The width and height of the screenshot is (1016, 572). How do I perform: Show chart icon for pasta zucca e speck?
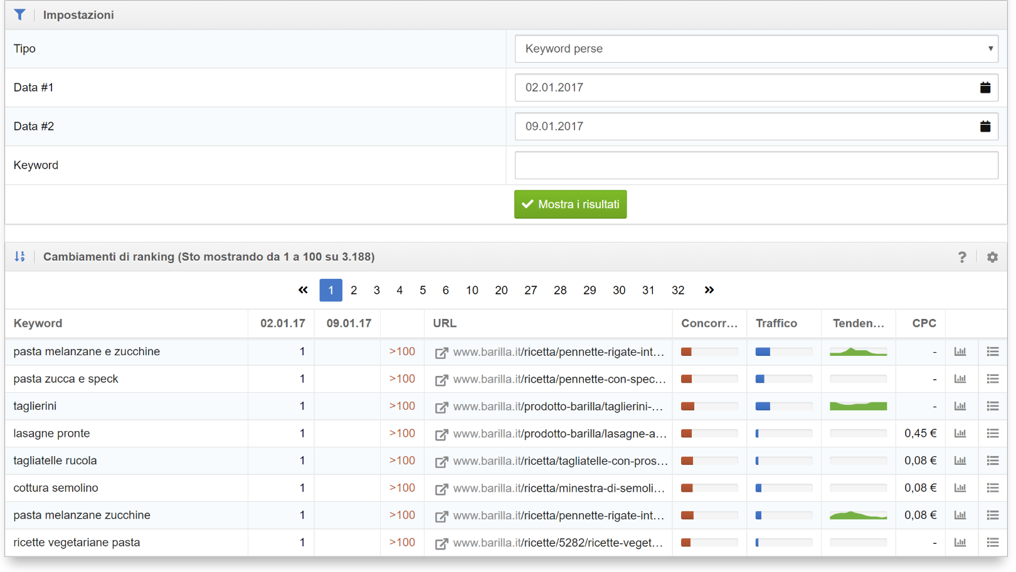click(960, 378)
